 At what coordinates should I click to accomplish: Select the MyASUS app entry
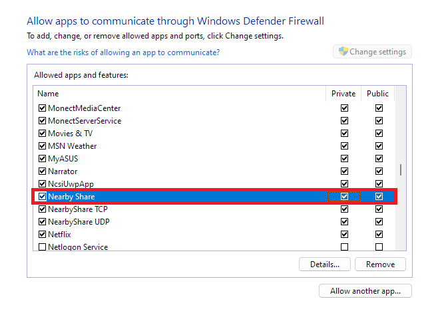point(62,159)
